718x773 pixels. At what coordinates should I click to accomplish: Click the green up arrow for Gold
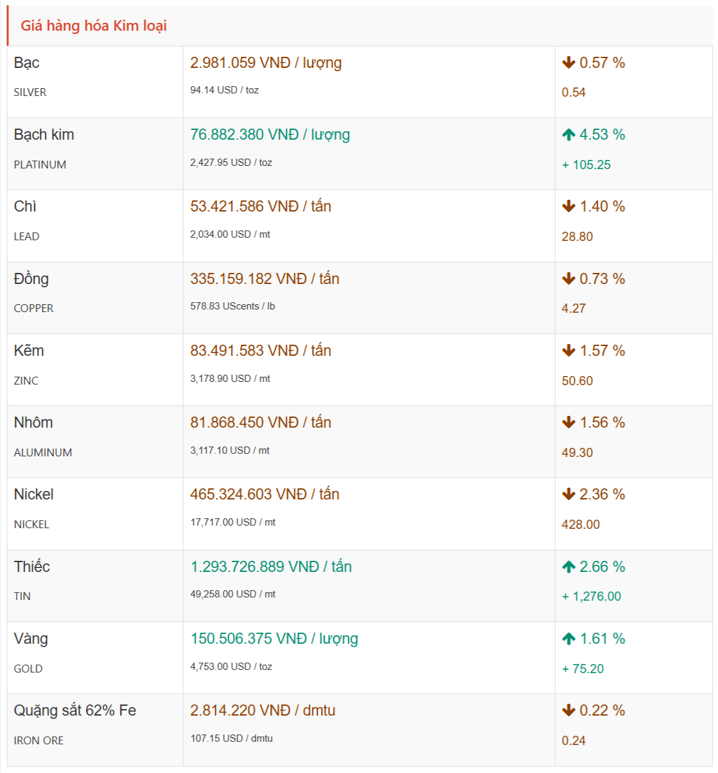coord(569,639)
